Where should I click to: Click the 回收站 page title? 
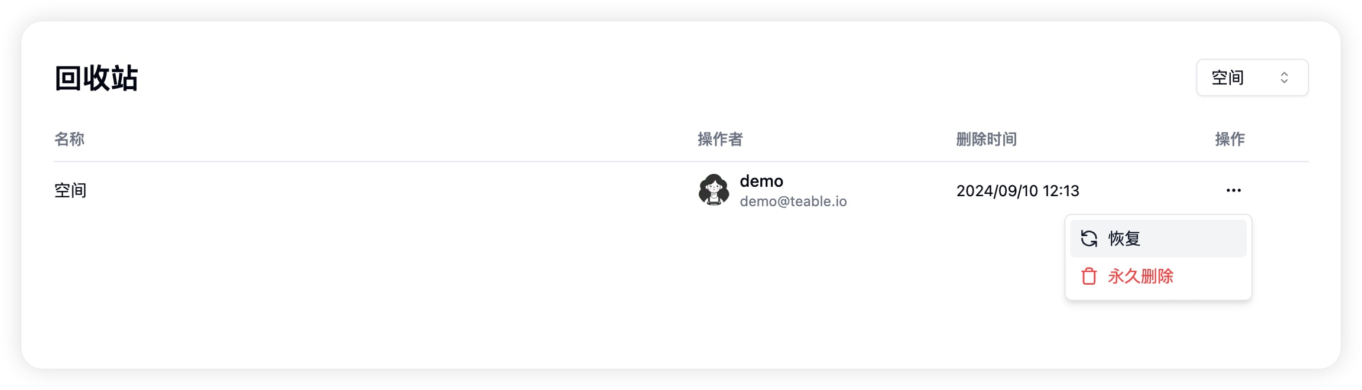click(96, 78)
